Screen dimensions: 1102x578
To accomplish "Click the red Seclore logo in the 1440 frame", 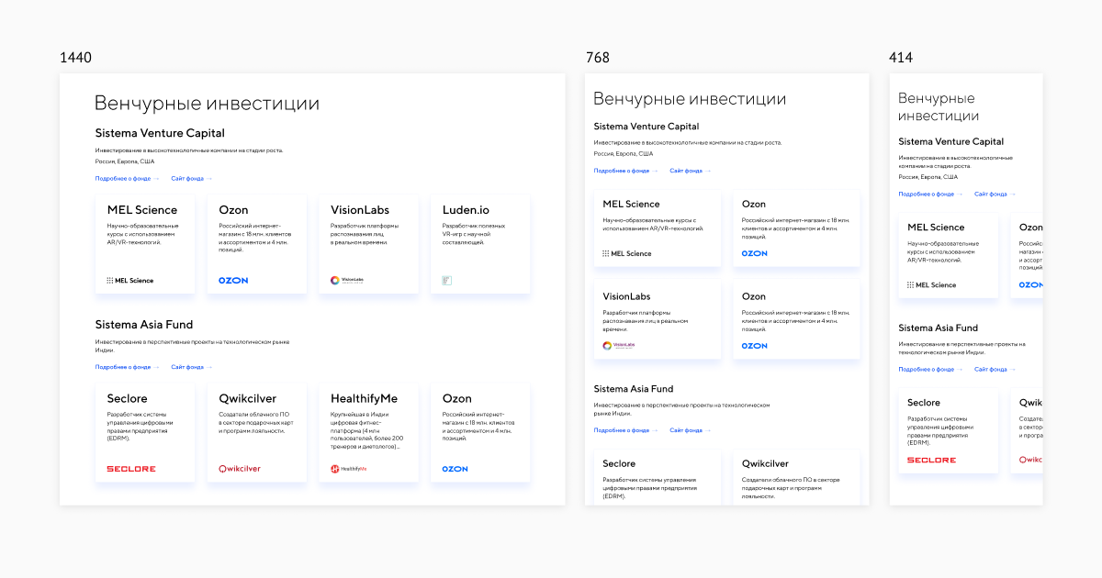I will point(131,469).
